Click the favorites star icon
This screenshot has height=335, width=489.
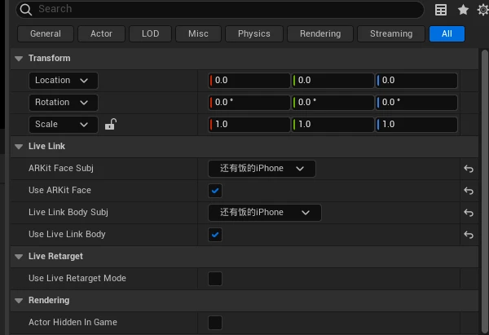463,10
